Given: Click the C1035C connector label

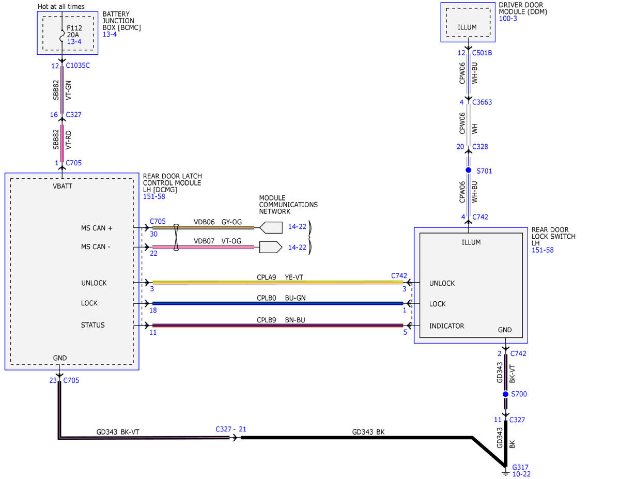Looking at the screenshot, I should click(78, 66).
